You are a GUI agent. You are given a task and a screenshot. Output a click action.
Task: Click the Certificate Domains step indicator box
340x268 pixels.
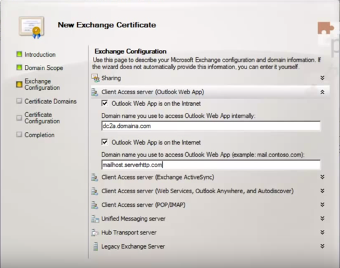click(19, 101)
